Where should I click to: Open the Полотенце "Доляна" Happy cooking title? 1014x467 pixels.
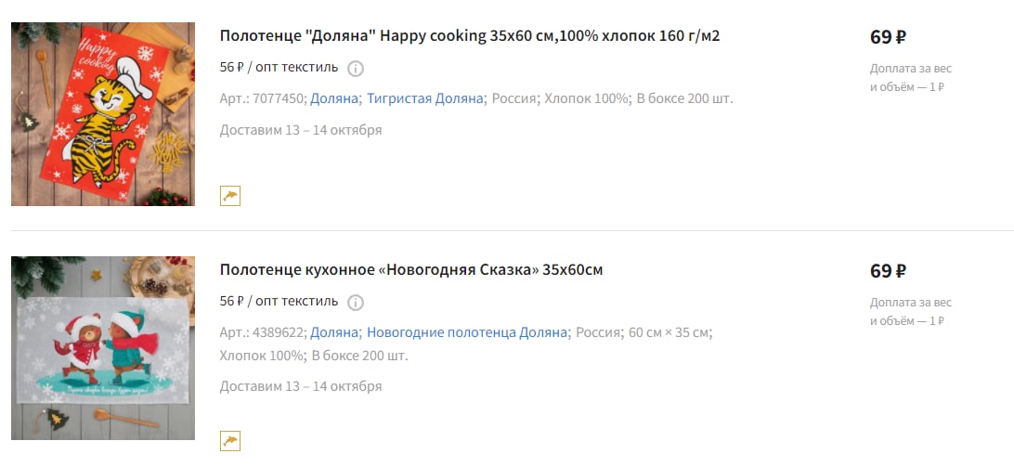[x=470, y=36]
